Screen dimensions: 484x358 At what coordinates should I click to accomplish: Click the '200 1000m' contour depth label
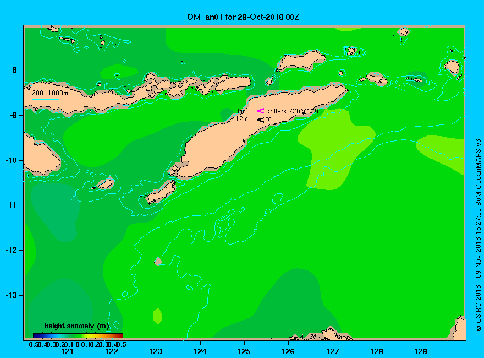[x=50, y=93]
